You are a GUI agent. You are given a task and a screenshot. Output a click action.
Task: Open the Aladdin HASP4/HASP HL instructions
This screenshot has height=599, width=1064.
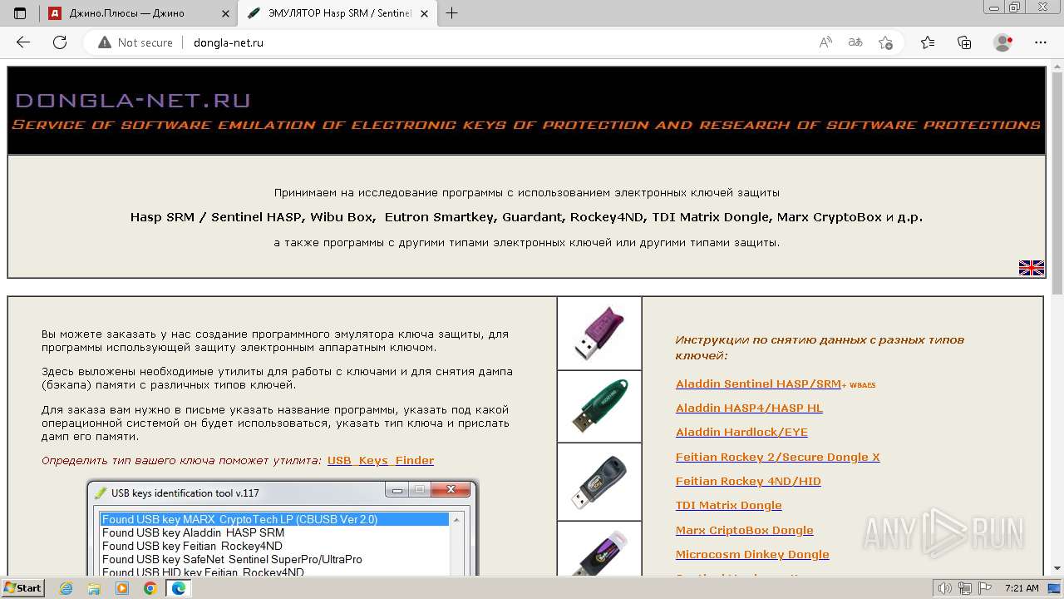[749, 408]
